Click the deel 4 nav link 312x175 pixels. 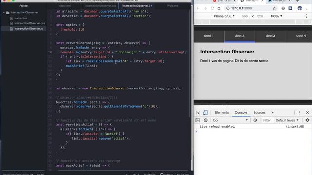point(301,36)
